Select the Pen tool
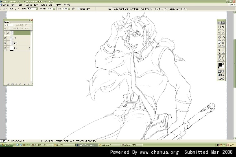Viewport: 236px width, 157px height. click(219, 53)
